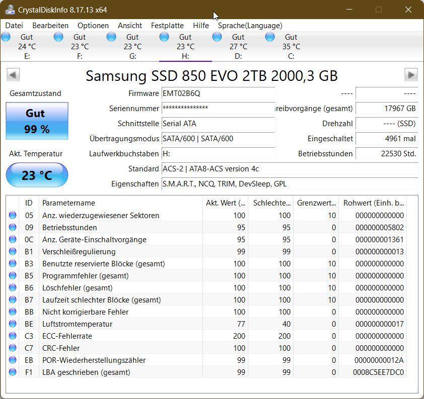The width and height of the screenshot is (424, 399).
Task: Click blue status orb for drive G:
Action: tap(111, 37)
